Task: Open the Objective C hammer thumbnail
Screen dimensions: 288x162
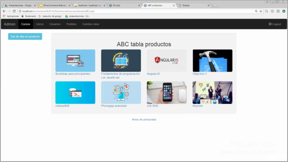Action: click(x=212, y=61)
